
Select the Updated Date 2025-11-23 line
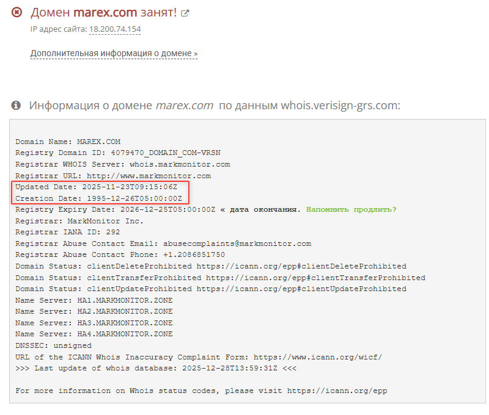97,187
